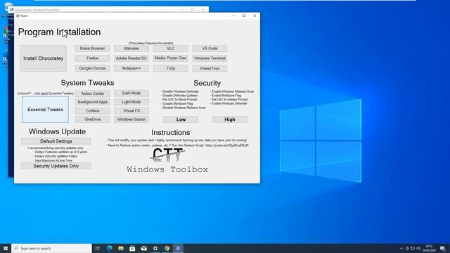Enable Light Mode
This screenshot has width=450, height=253.
click(x=131, y=102)
